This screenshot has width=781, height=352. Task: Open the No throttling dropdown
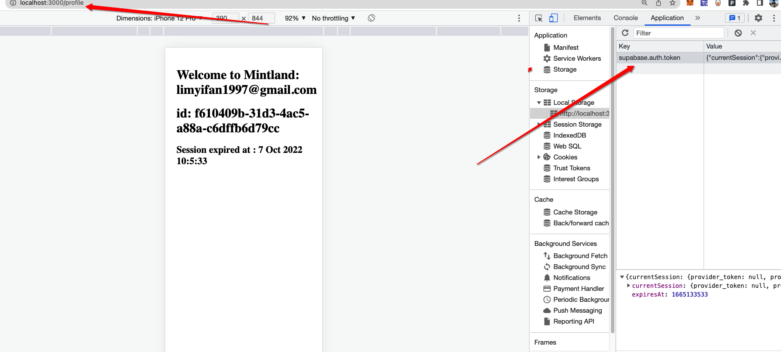point(334,18)
